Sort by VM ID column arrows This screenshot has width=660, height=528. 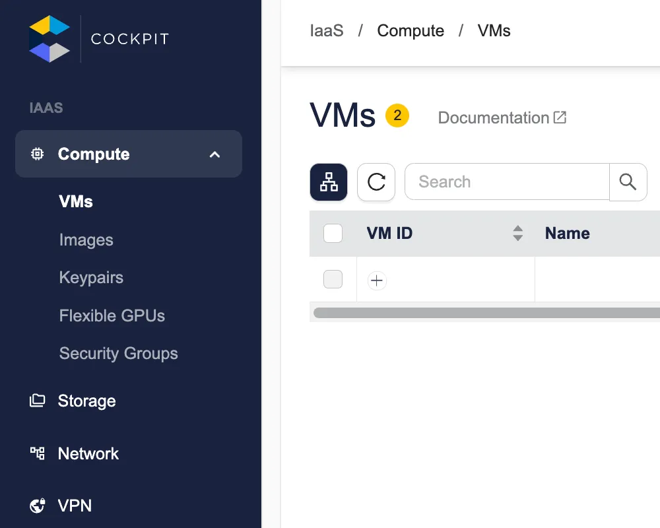[x=518, y=233]
